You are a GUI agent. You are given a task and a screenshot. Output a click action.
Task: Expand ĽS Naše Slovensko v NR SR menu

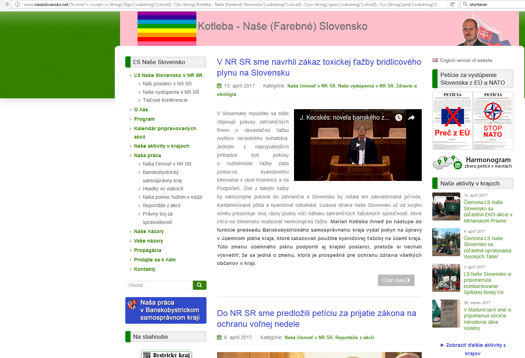[x=168, y=75]
